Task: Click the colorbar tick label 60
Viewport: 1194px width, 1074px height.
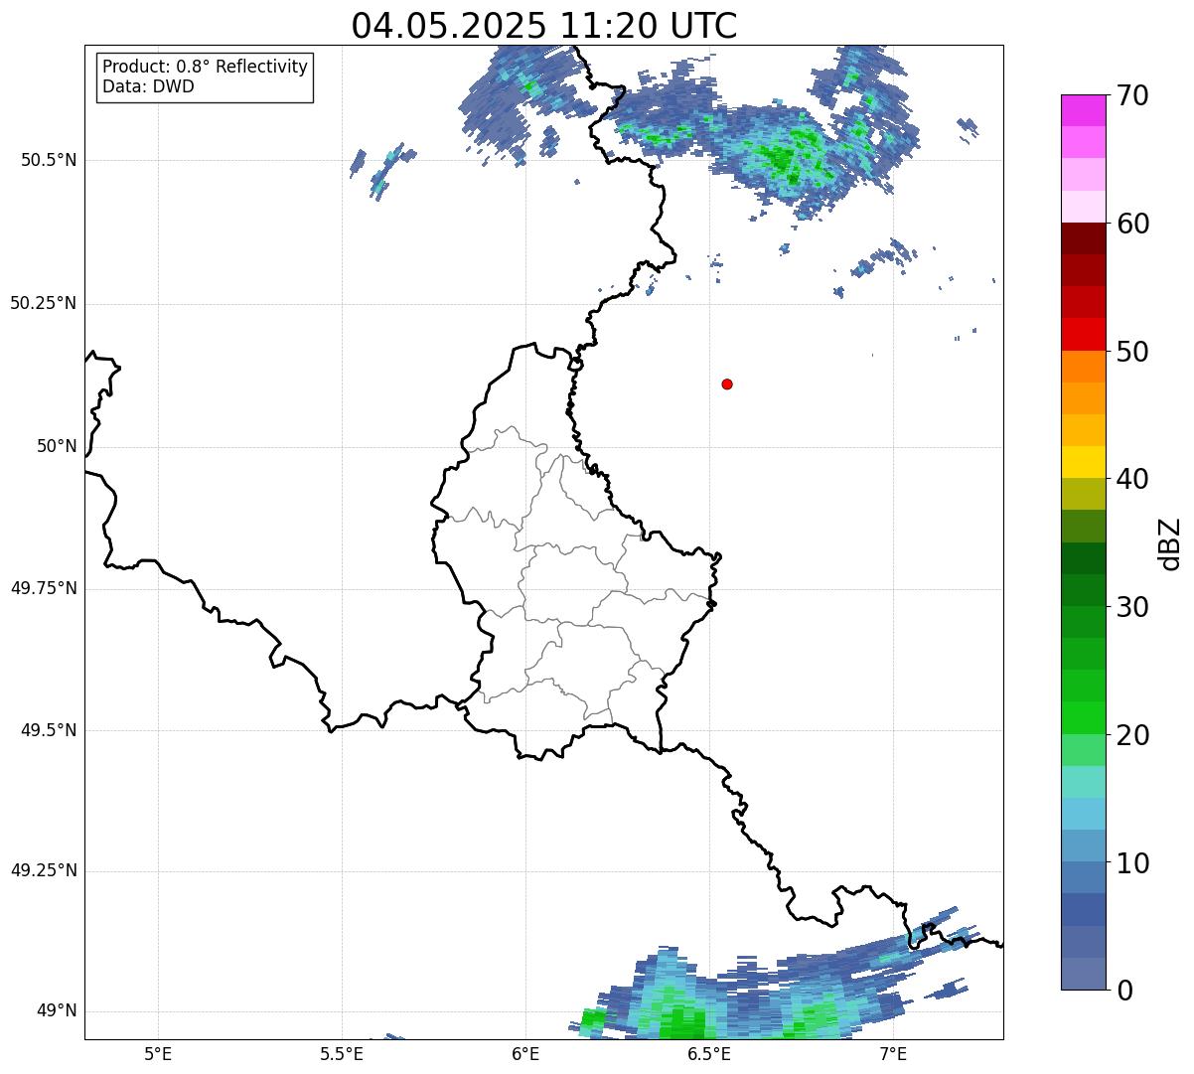Action: pos(1132,224)
